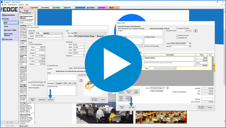
Task: Expand the Time Card section
Action: coord(3,39)
